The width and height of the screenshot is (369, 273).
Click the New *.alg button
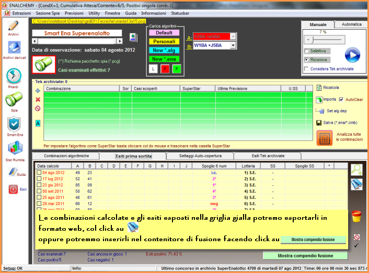(164, 50)
